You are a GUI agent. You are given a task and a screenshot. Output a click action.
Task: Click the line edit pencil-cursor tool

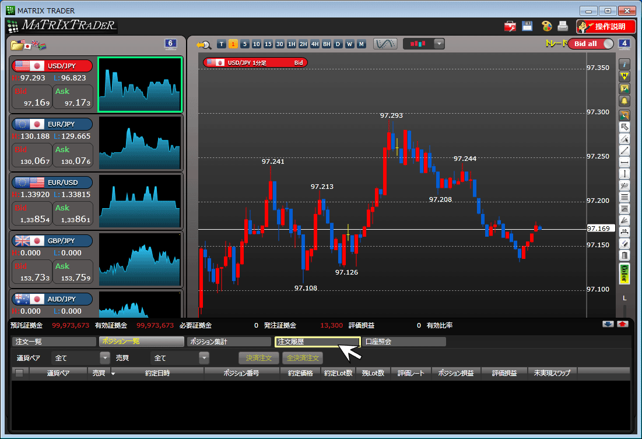(x=624, y=139)
